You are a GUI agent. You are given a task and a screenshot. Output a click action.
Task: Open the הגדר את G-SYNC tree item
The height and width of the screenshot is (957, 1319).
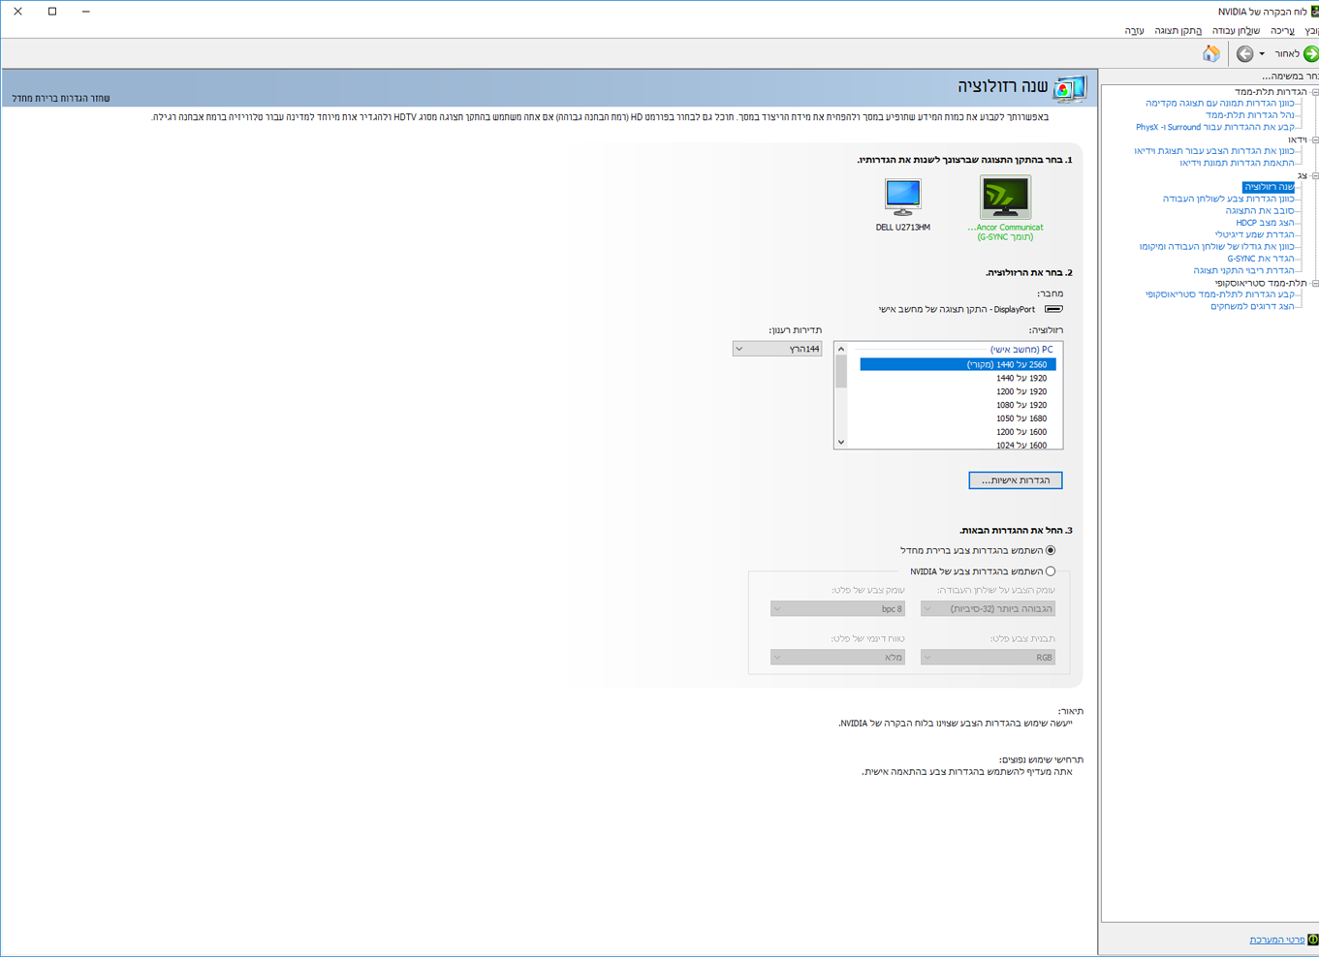(x=1261, y=259)
